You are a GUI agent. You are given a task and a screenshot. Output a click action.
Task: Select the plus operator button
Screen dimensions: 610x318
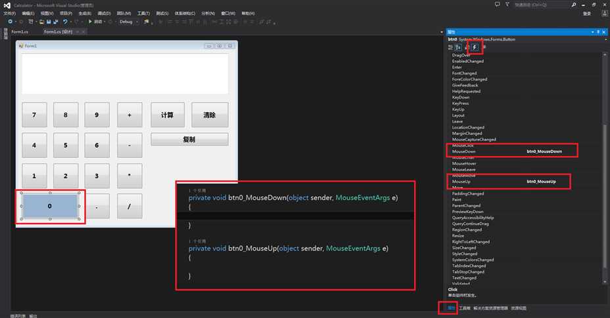click(129, 115)
